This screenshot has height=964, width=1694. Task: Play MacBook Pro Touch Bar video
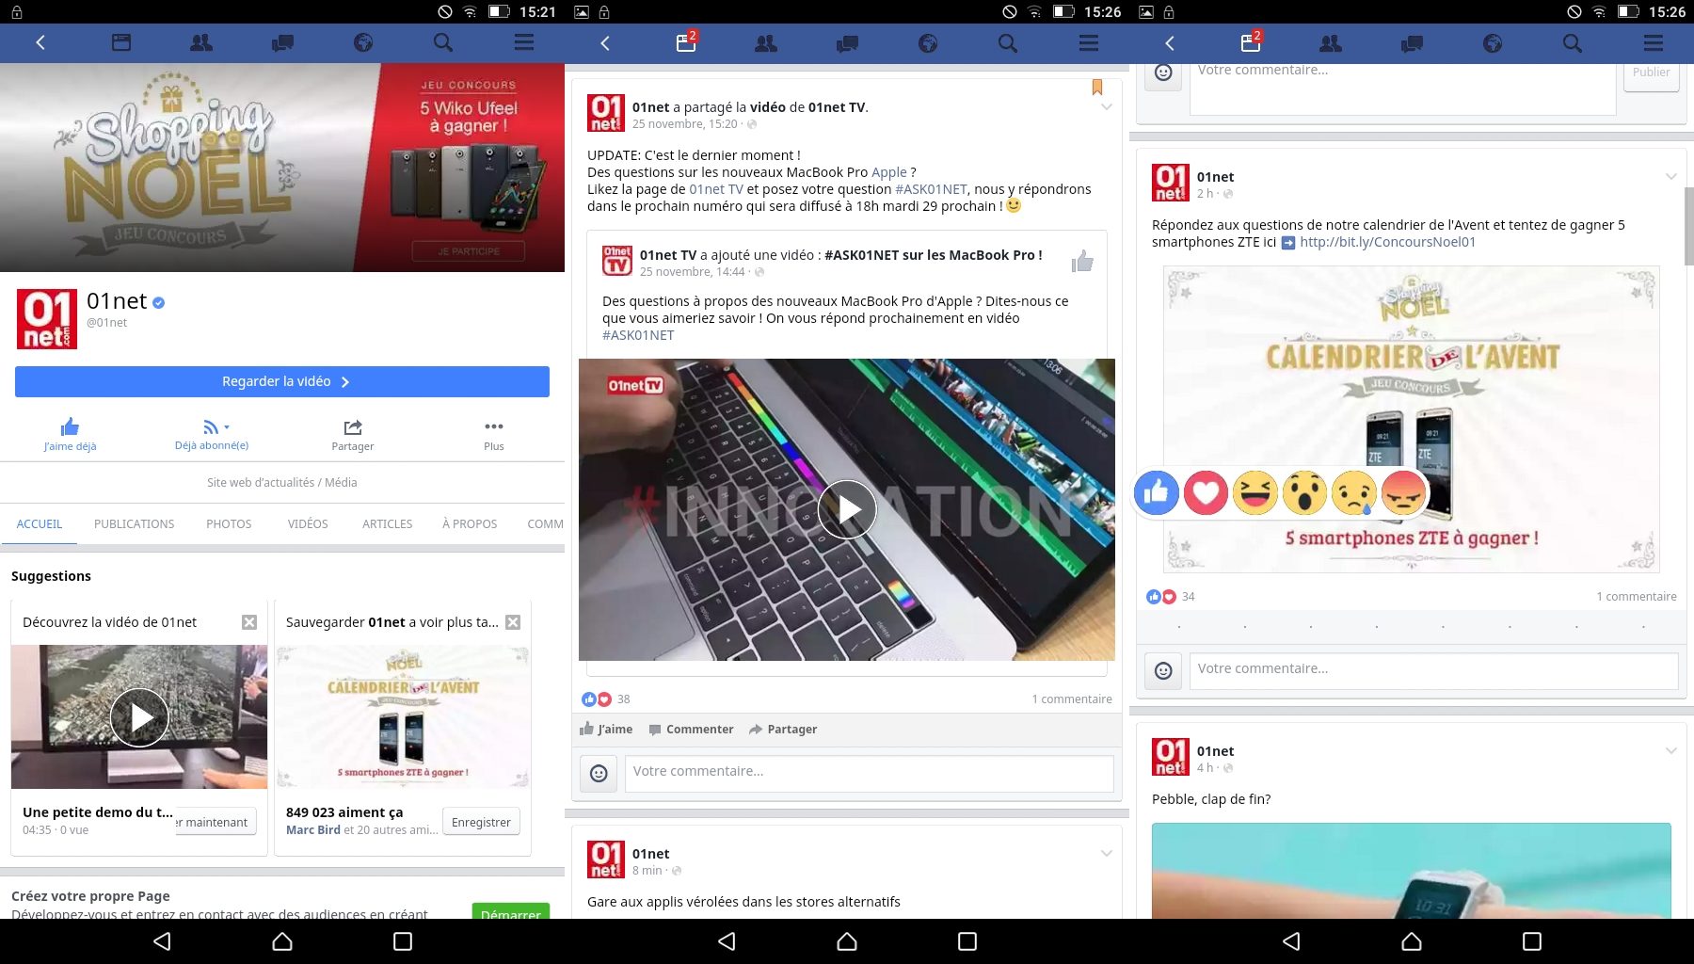coord(847,509)
